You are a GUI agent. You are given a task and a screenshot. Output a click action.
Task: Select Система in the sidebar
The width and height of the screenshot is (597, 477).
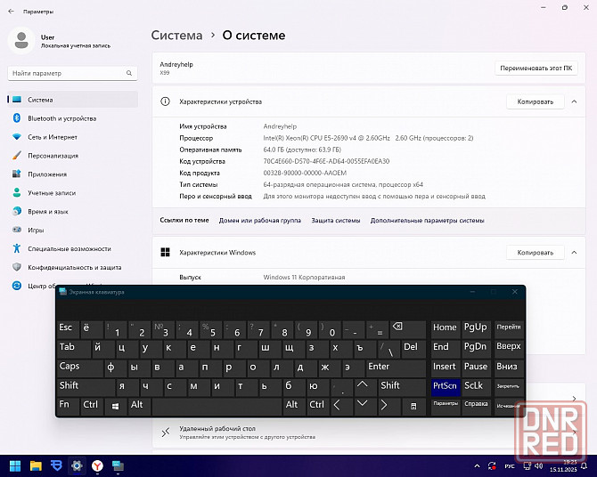(x=72, y=100)
